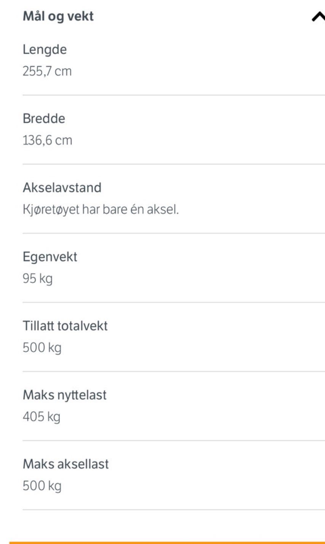
Task: Collapse the Mål og vekt section chevron
Action: [319, 17]
